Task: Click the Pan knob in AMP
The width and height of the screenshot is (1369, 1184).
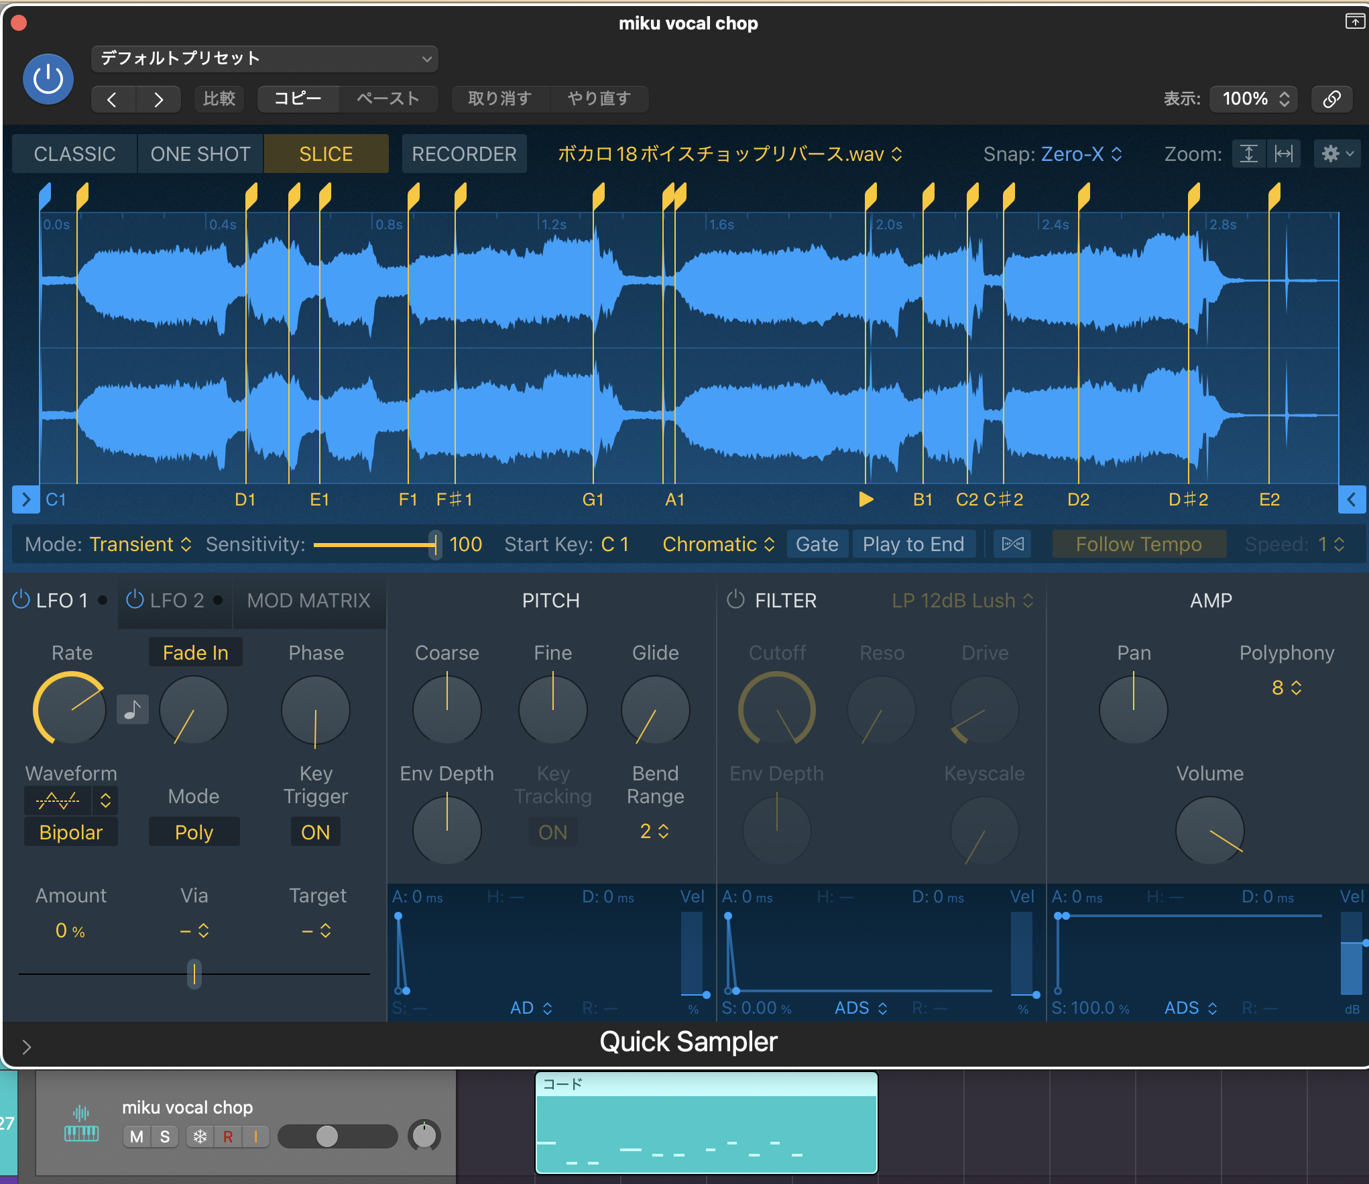Action: click(1134, 710)
